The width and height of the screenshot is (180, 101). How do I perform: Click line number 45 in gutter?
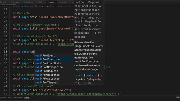coord(6,90)
